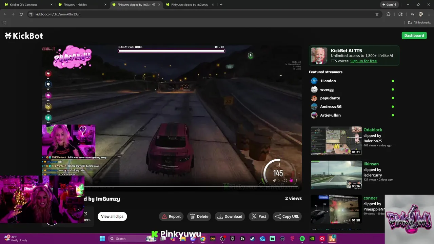Click 1Landon's avatar icon
434x244 pixels.
point(314,81)
